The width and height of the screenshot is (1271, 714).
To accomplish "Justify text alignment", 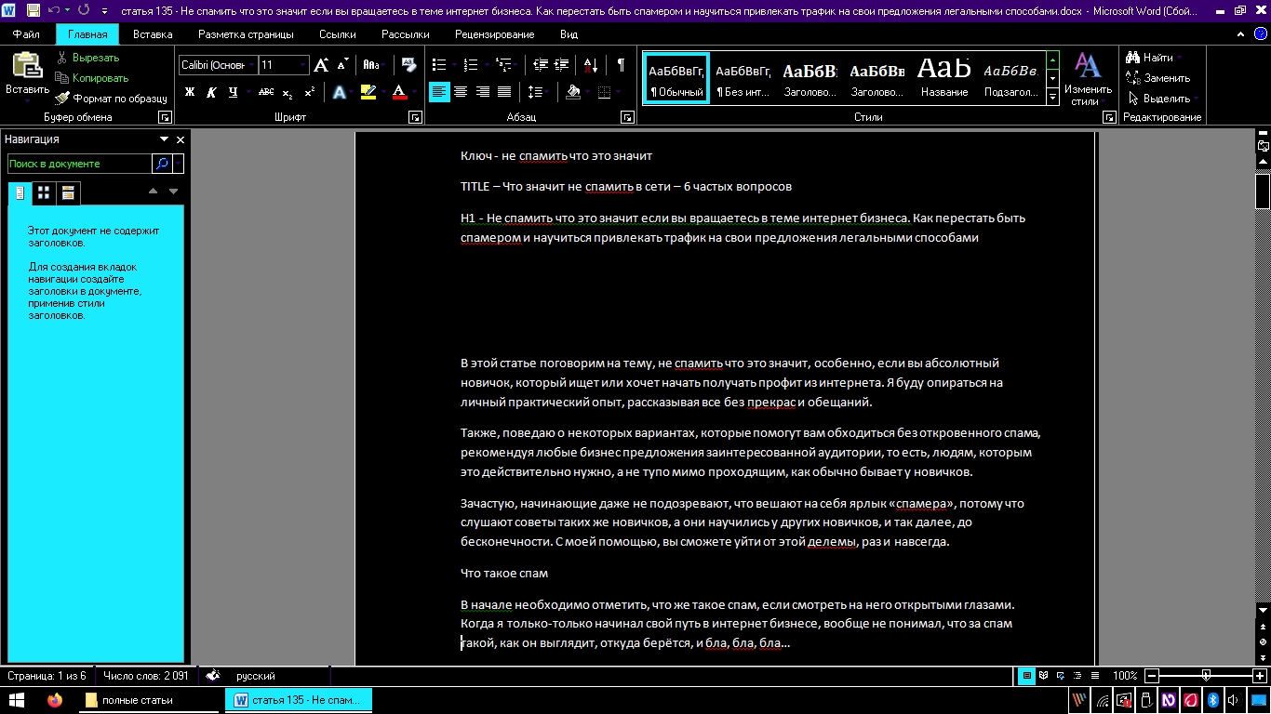I will [x=503, y=92].
